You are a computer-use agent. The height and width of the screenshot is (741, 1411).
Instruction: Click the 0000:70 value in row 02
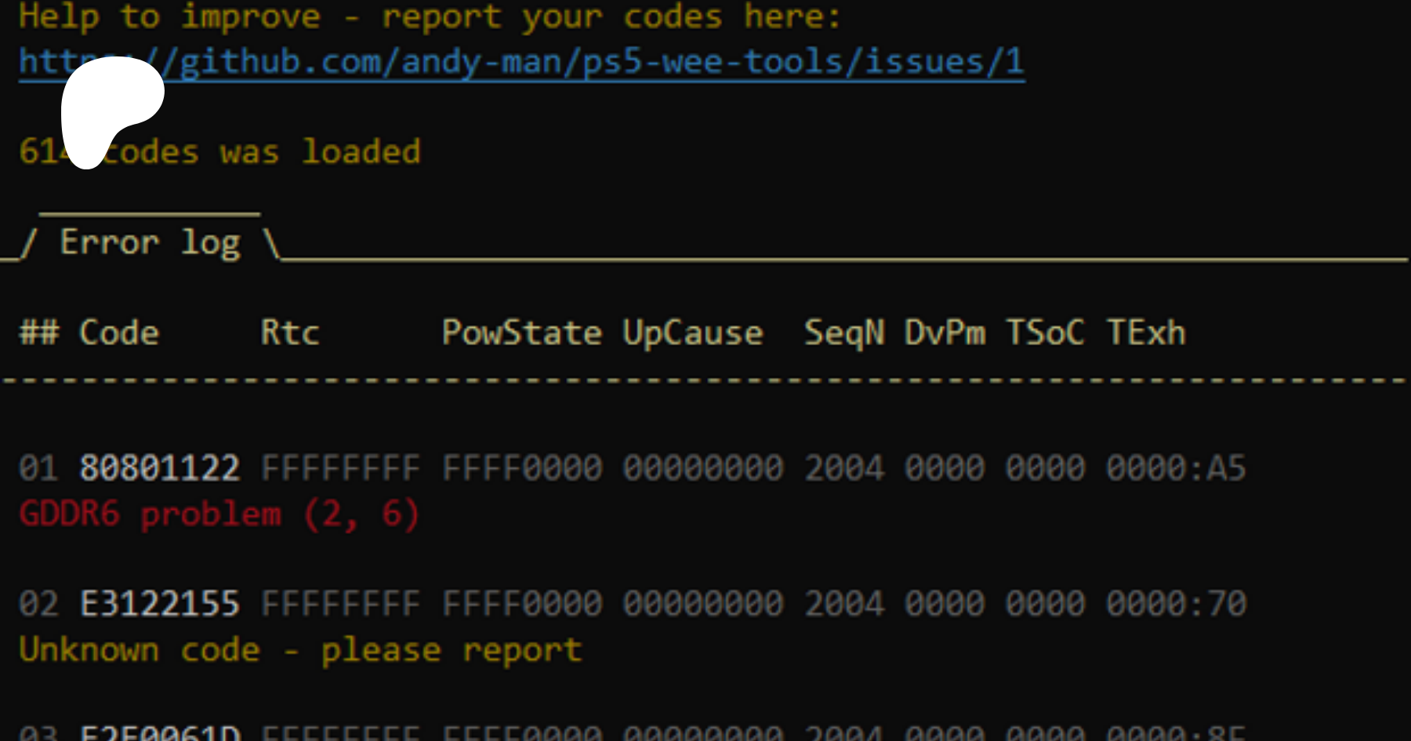click(x=1176, y=604)
